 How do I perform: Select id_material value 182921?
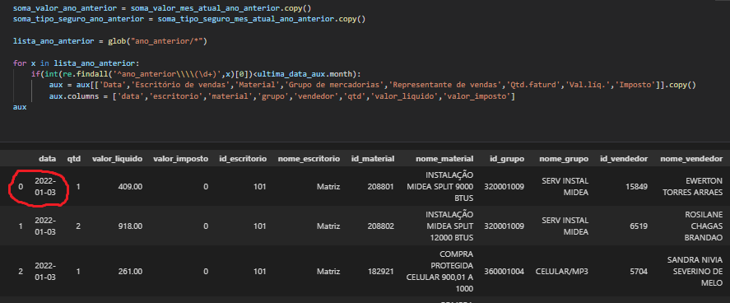point(380,272)
